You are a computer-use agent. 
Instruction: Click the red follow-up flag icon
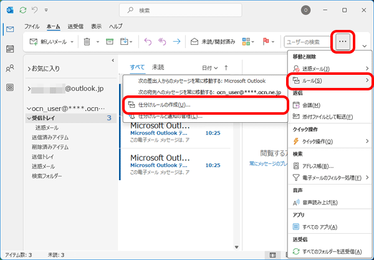pos(267,42)
